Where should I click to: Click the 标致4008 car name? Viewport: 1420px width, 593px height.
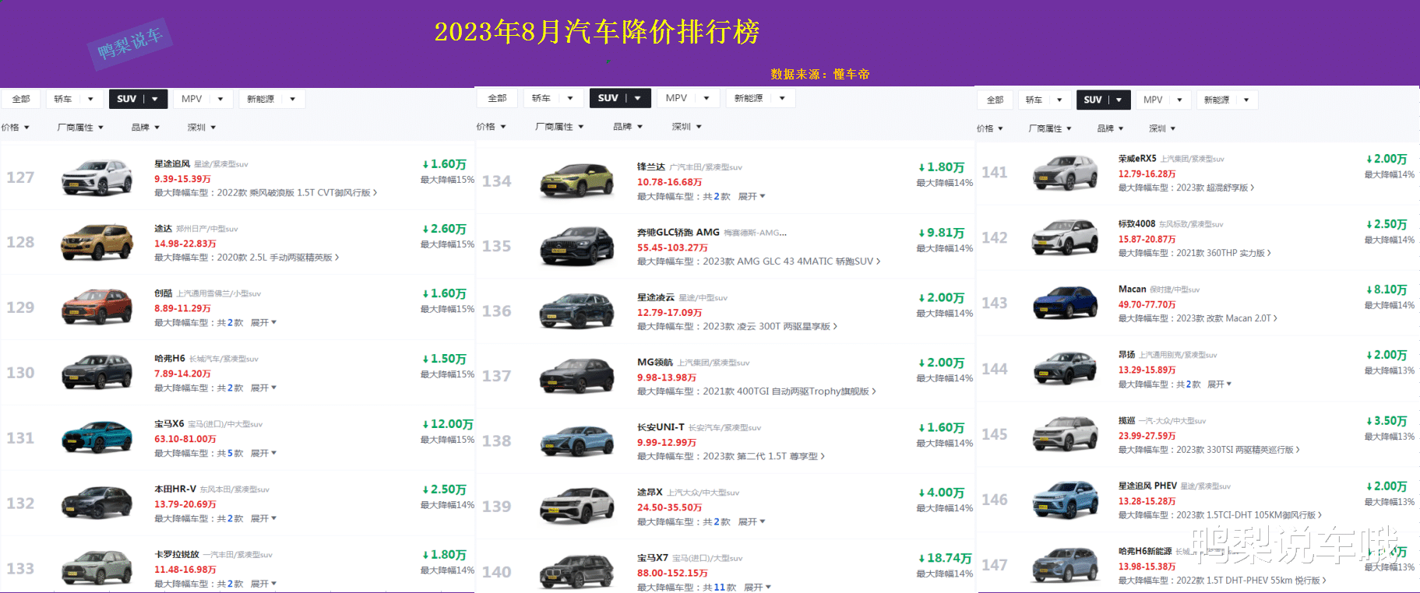[x=1136, y=223]
